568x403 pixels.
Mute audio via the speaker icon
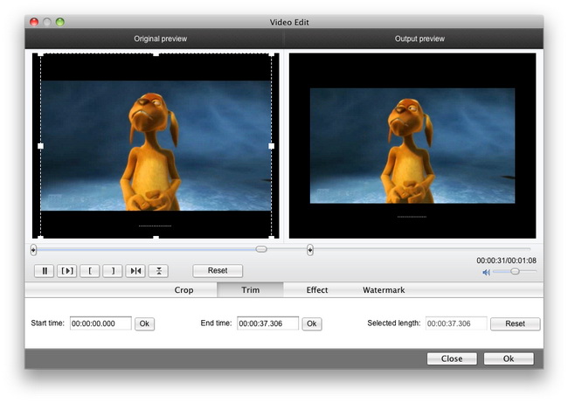coord(486,272)
